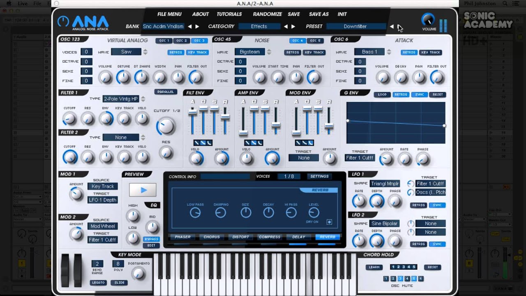Click the master Volume knob
The image size is (526, 296).
(x=428, y=19)
